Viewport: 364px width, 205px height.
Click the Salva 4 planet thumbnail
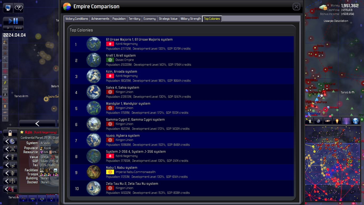tap(94, 92)
